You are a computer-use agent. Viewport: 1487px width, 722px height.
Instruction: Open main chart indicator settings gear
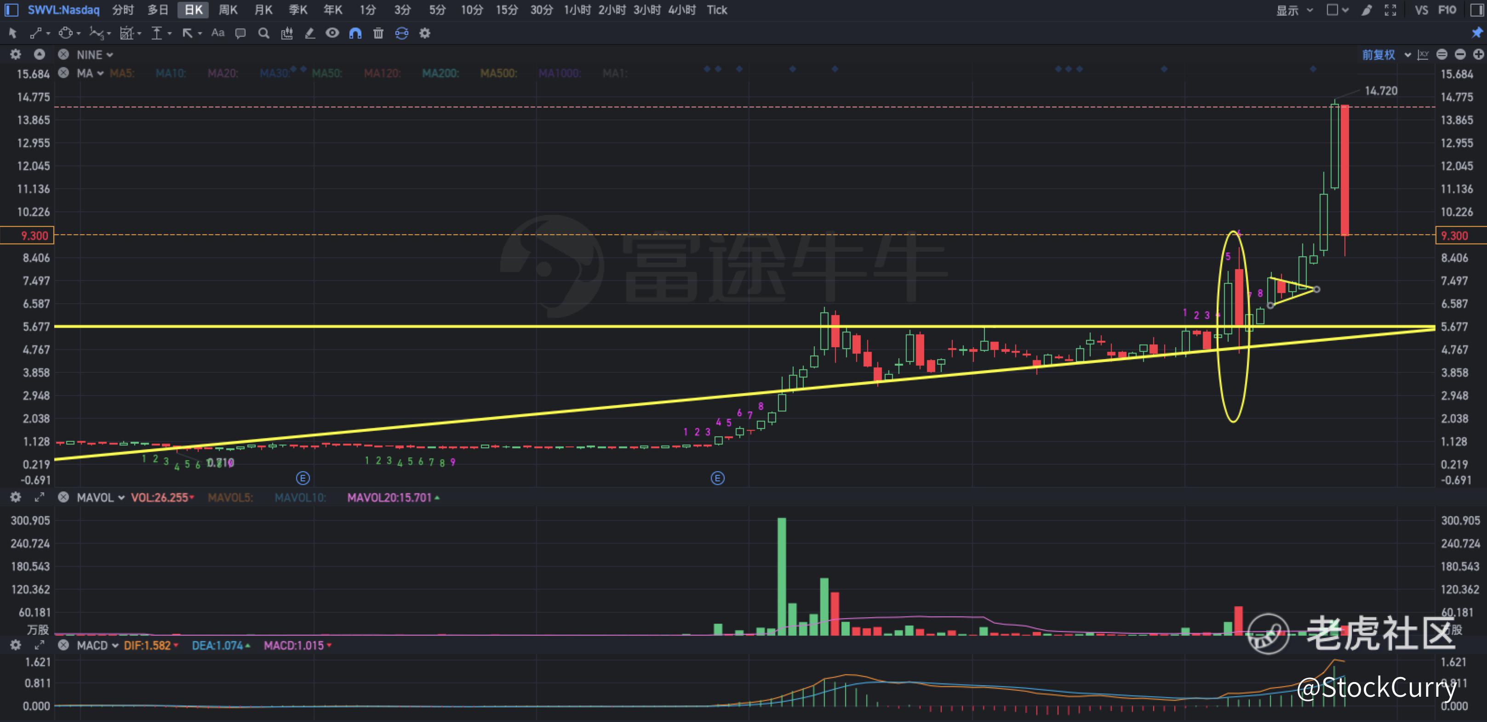point(16,54)
